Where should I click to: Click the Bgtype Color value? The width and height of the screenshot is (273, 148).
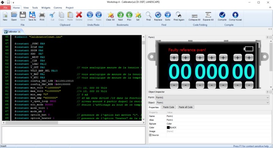pyautogui.click(x=169, y=124)
